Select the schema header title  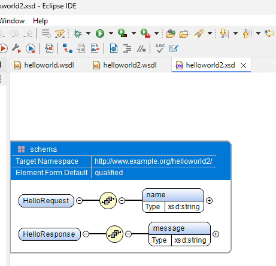pyautogui.click(x=43, y=149)
